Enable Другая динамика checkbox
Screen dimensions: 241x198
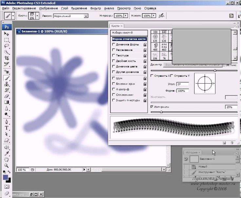click(x=114, y=72)
